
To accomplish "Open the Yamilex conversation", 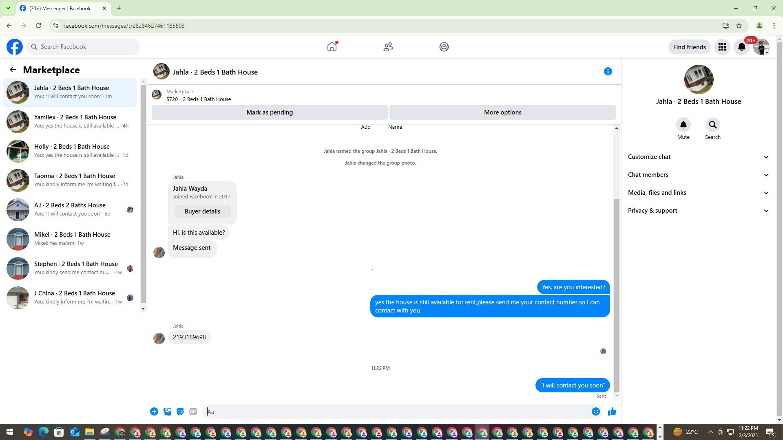I will [x=70, y=122].
